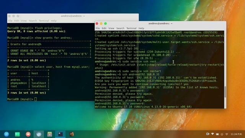Click the front terminal title 'andres@andres: ~'
The width and height of the screenshot is (245, 138).
pos(160,23)
